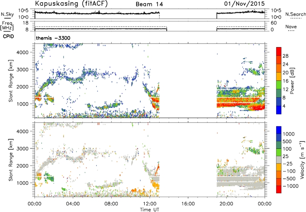
Task: Select the Power [dB] color bar title
Action: coord(292,81)
